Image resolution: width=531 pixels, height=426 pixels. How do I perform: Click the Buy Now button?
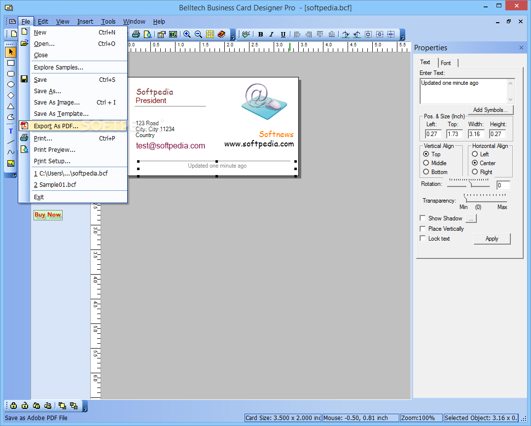[48, 214]
